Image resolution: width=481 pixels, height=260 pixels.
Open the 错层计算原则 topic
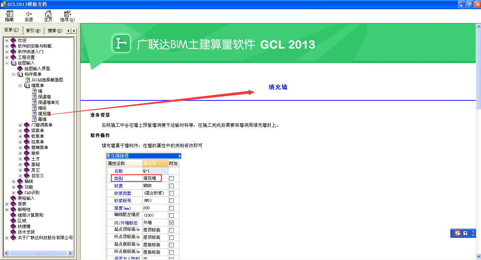(31, 215)
